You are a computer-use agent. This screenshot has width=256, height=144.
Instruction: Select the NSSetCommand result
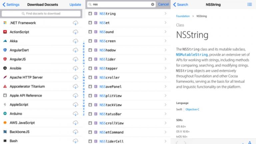[128, 132]
